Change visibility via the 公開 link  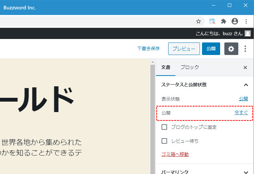click(243, 99)
